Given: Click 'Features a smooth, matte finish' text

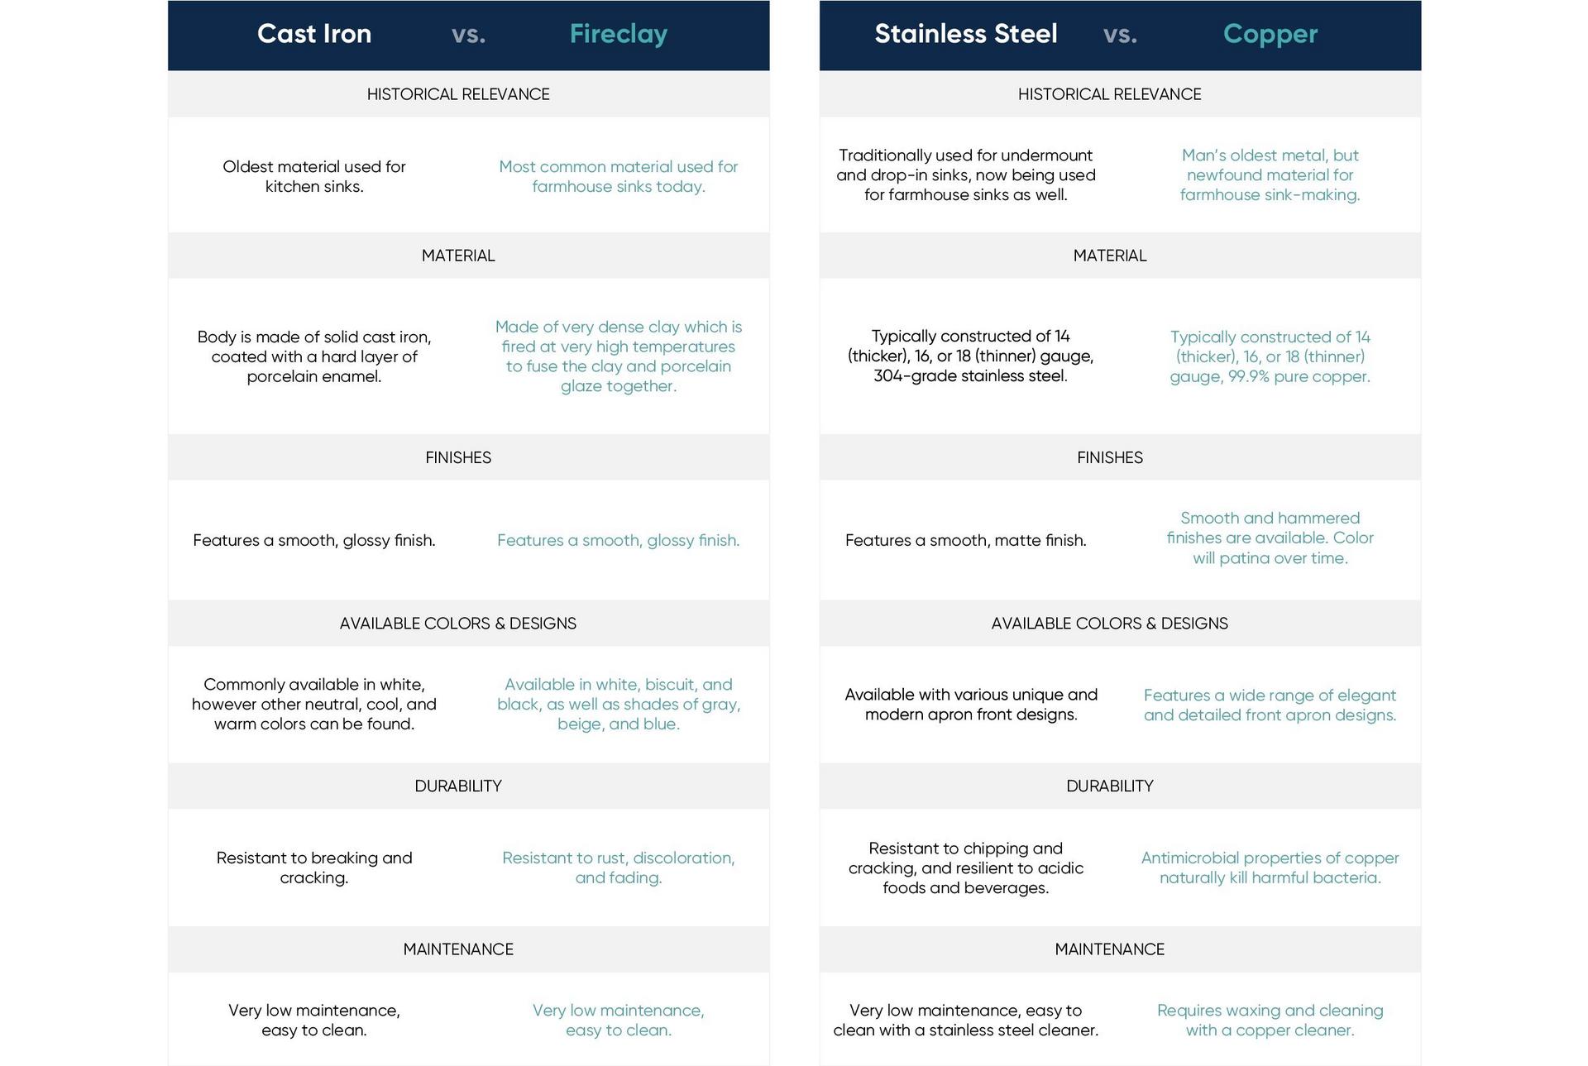Looking at the screenshot, I should [966, 540].
